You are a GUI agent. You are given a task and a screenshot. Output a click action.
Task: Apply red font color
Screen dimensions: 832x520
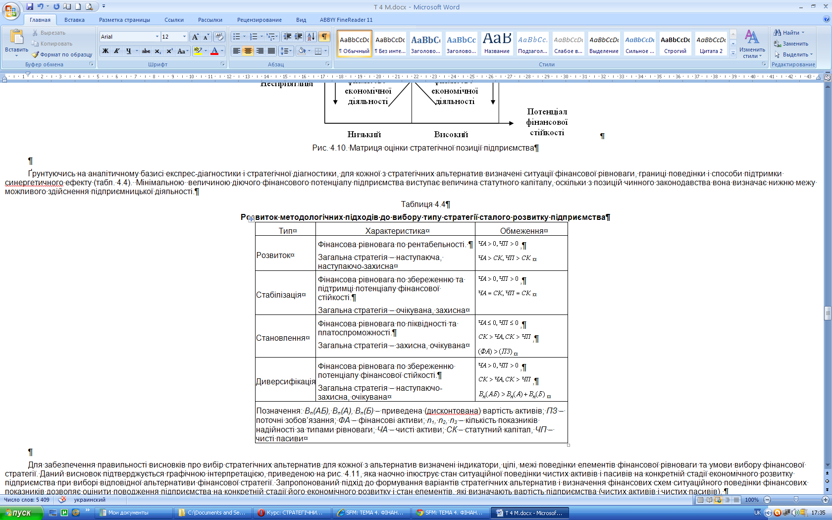pos(214,51)
